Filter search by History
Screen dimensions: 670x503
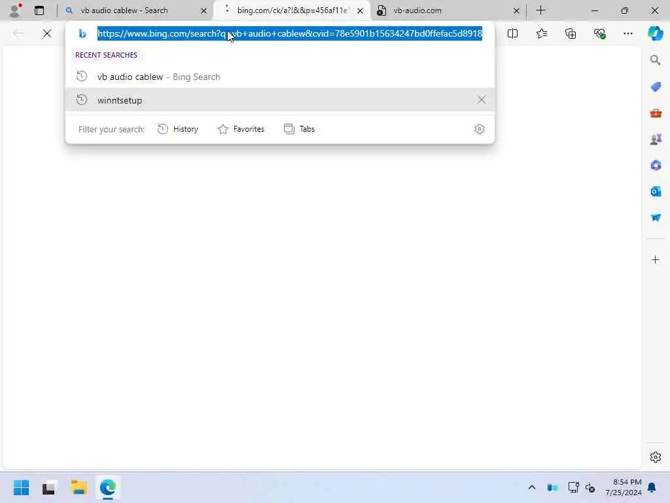click(x=178, y=129)
